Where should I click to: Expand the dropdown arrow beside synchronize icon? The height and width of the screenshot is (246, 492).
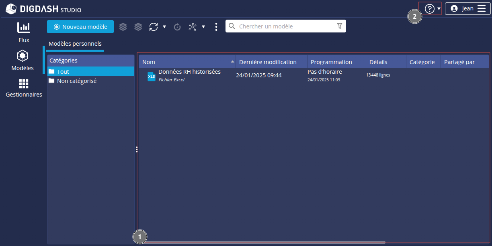click(x=164, y=27)
